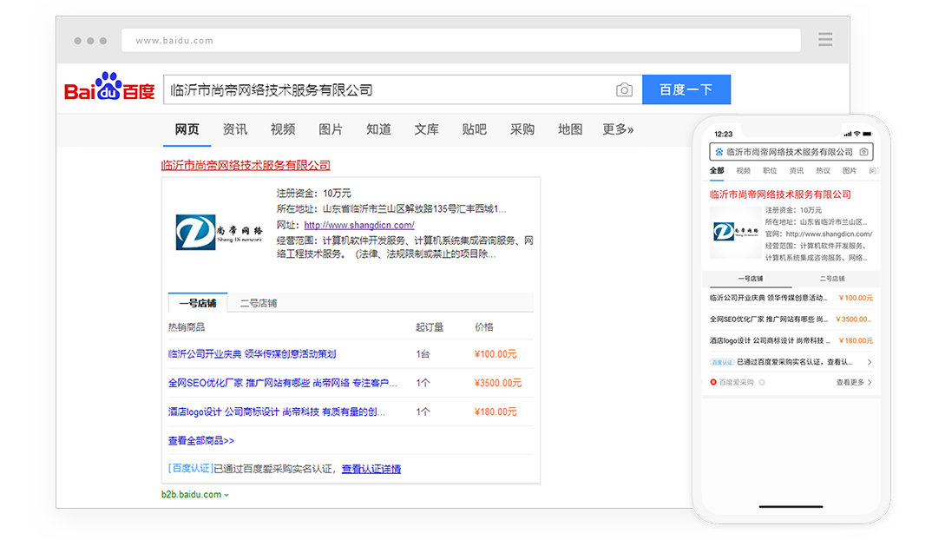Open the http://www.shangdicn.com/ link on desktop
Viewport: 932px width, 540px height.
[359, 226]
